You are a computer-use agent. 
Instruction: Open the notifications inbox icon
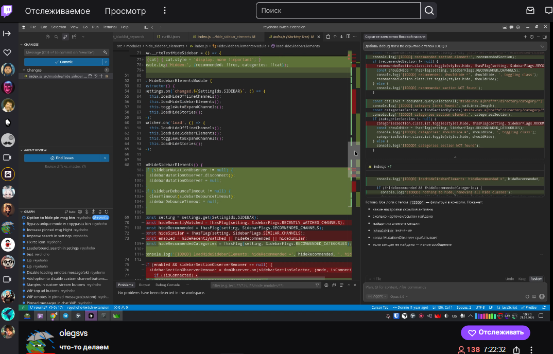(530, 11)
